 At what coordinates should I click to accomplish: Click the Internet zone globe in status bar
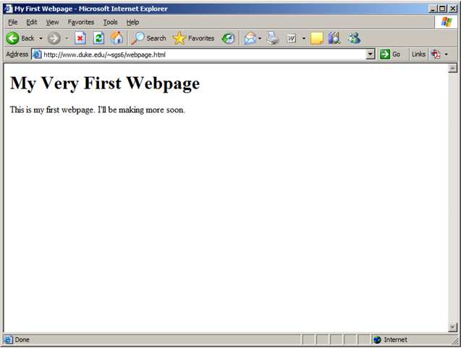click(x=377, y=340)
